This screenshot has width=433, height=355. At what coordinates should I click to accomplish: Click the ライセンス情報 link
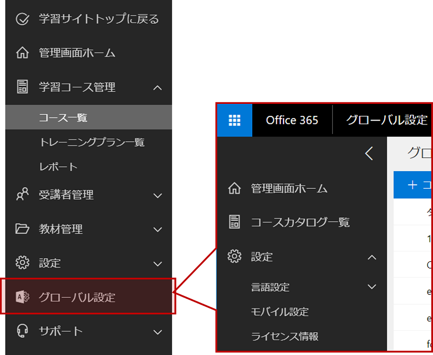(285, 336)
